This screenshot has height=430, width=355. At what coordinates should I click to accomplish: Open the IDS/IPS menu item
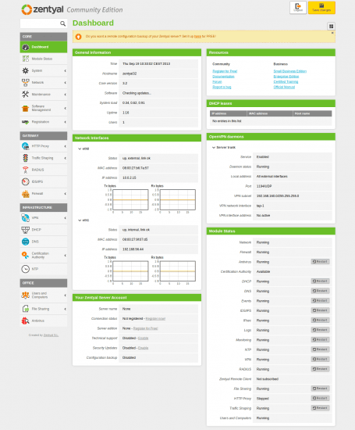click(44, 181)
